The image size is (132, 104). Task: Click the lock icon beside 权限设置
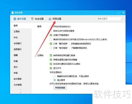(50, 19)
